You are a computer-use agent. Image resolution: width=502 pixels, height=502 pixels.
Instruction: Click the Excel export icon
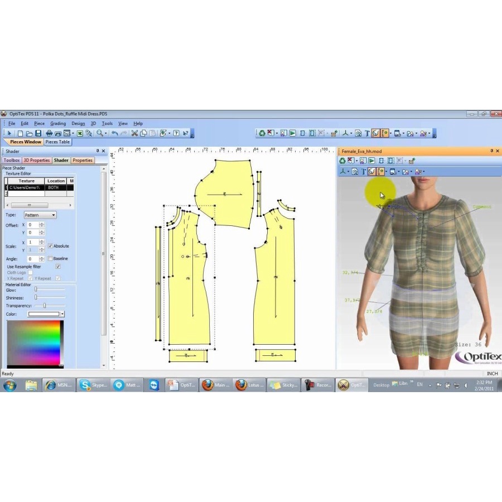tap(80, 133)
